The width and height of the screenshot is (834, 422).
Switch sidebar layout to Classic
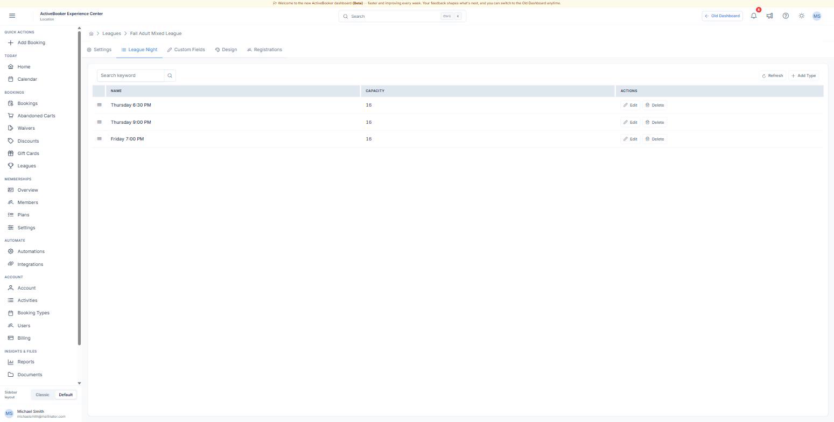tap(43, 395)
